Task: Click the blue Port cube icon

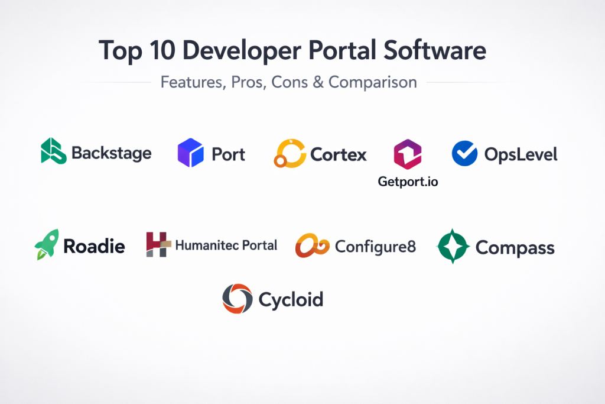Action: point(190,153)
